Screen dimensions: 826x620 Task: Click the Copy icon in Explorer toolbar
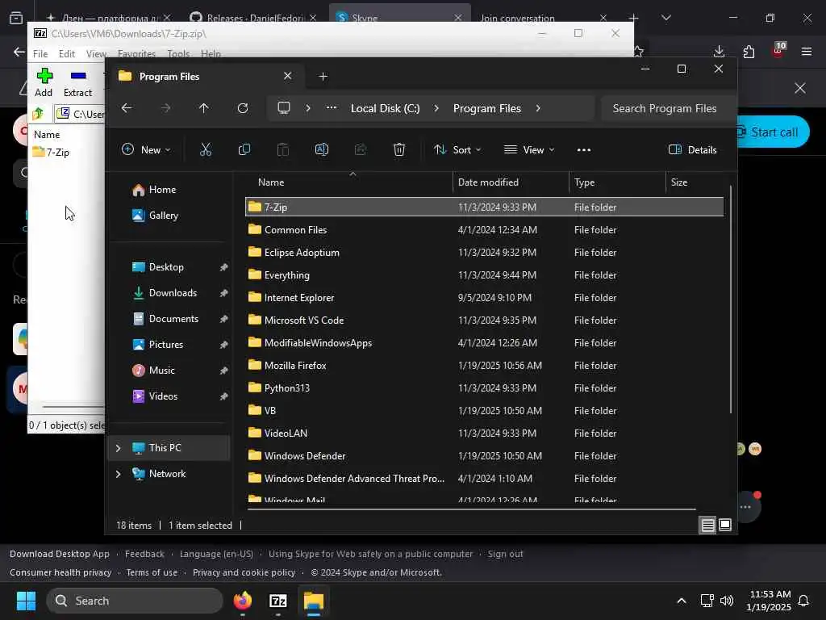pos(244,149)
